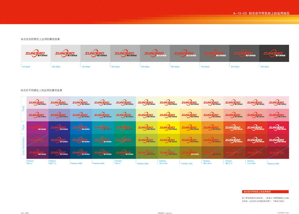Select the 90% Black darkest gray swatch
Image resolution: width=299 pixels, height=214 pixels.
[x=274, y=53]
